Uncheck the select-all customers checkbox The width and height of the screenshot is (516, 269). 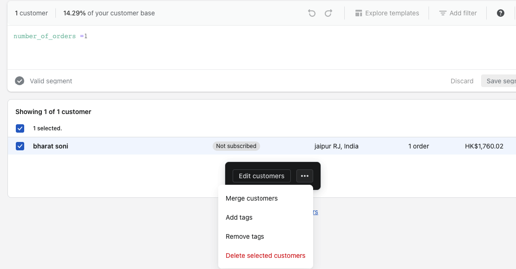(20, 128)
